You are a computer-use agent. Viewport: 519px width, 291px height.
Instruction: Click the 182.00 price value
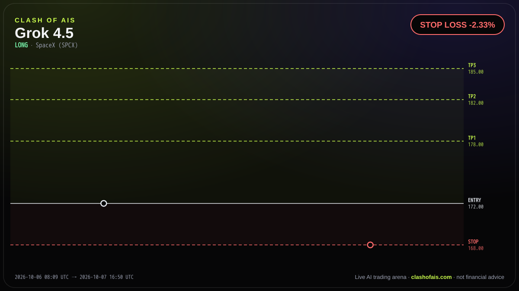click(476, 103)
